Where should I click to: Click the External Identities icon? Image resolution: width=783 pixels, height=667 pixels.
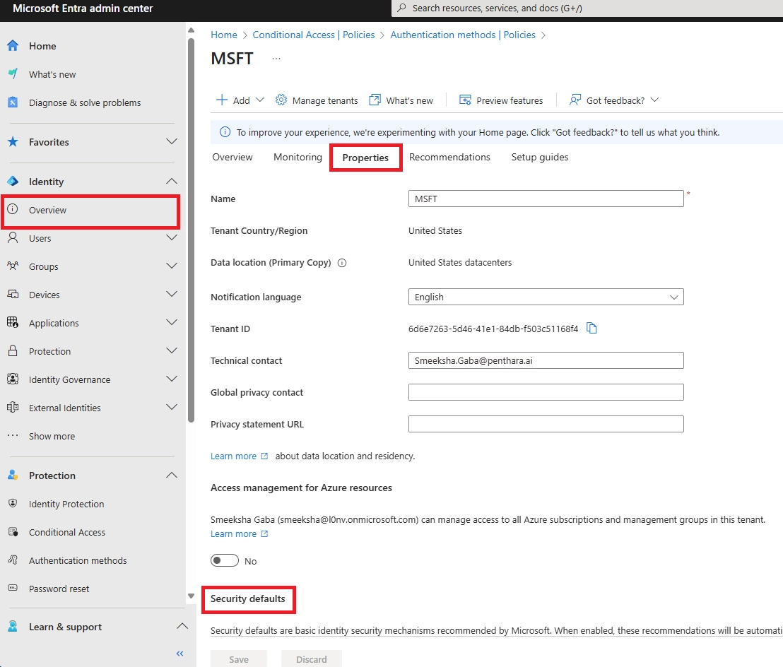pyautogui.click(x=13, y=408)
